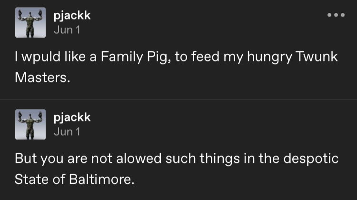This screenshot has height=200, width=357.
Task: Open the three-dot options menu
Action: pyautogui.click(x=336, y=15)
